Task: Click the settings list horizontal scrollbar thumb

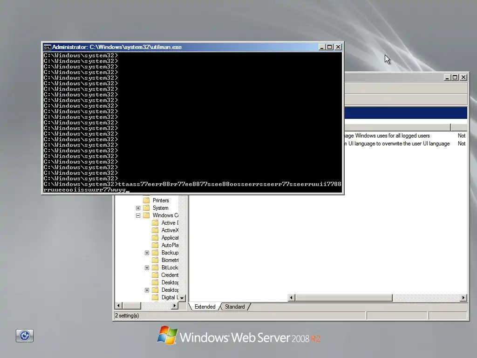Action: pyautogui.click(x=343, y=297)
